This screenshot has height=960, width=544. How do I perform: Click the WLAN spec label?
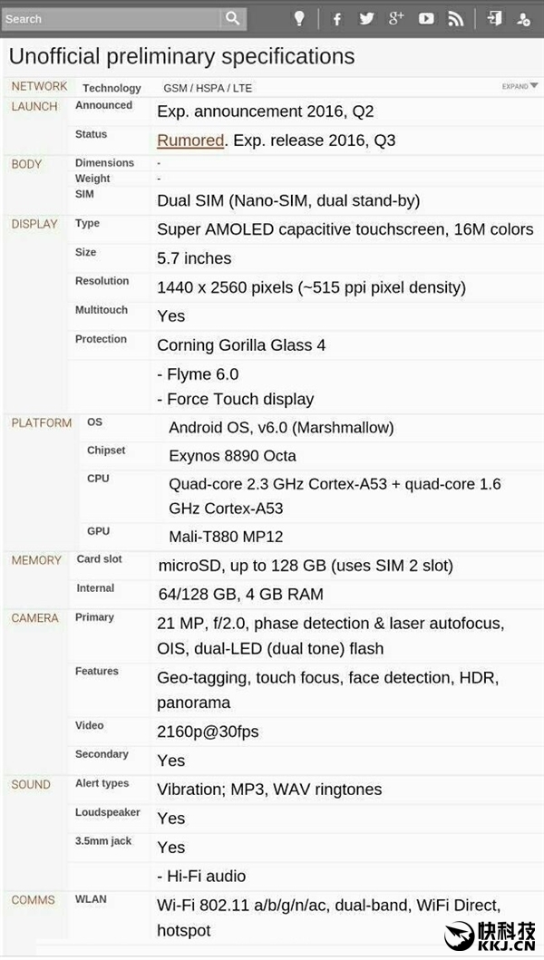(x=91, y=899)
